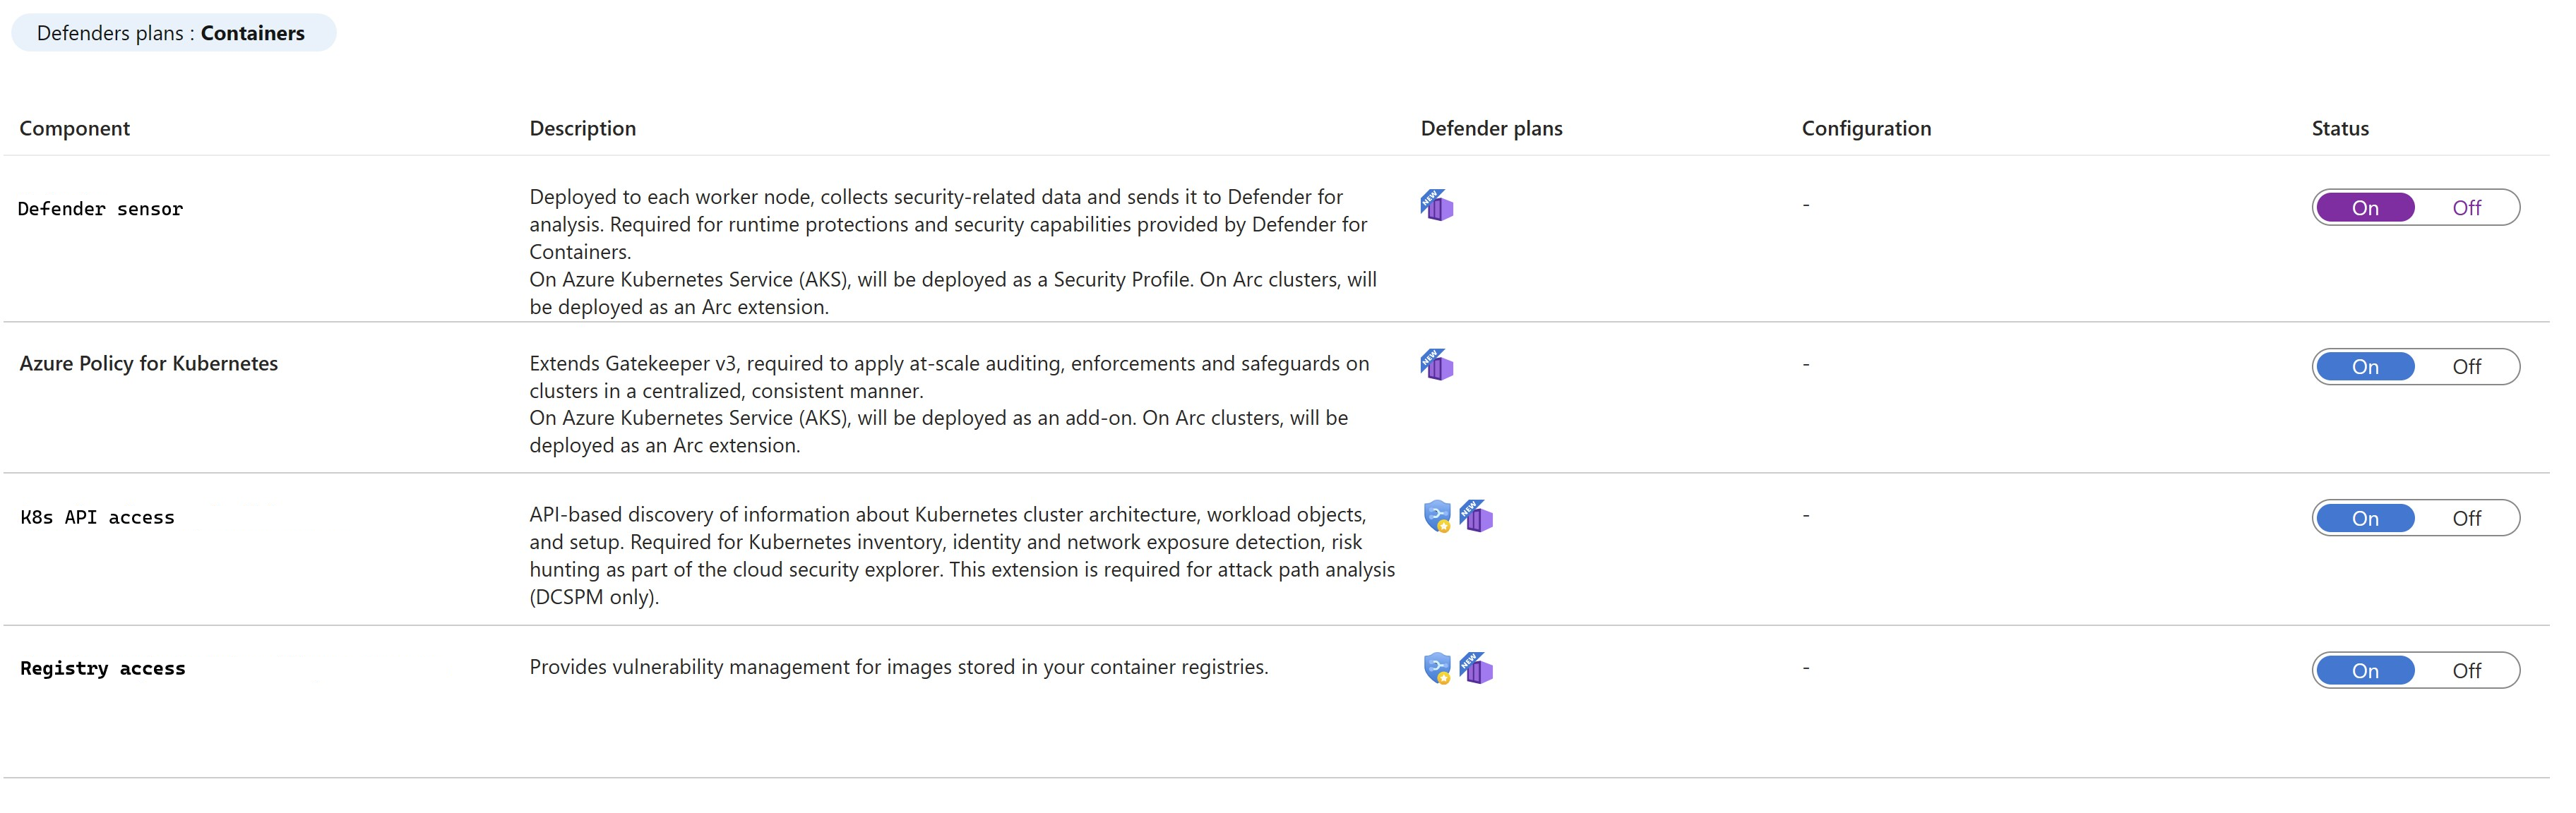Switch Azure Policy for Kubernetes to Off

tap(2465, 367)
